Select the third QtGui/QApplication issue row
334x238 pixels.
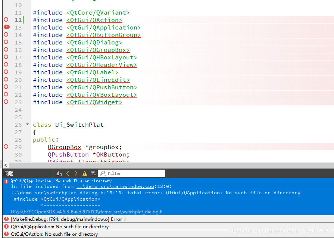(168, 226)
